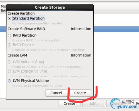139x111 pixels.
Task: Choose the RAID Partition radio option
Action: point(9,36)
